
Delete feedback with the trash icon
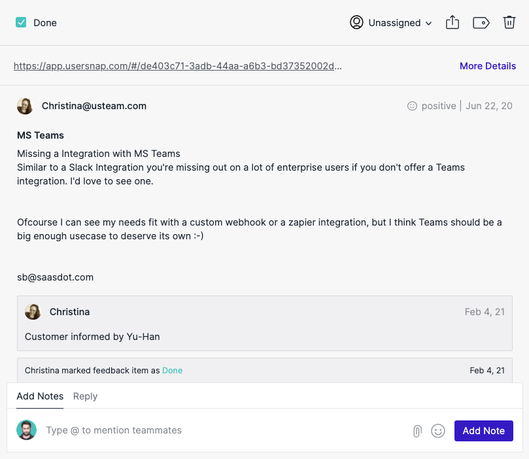pyautogui.click(x=509, y=23)
